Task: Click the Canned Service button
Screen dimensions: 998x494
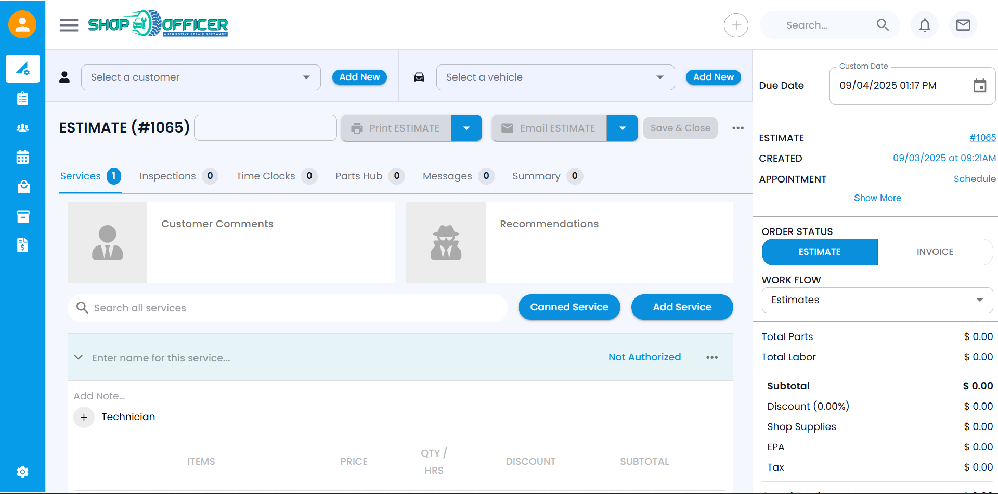Action: pyautogui.click(x=569, y=307)
